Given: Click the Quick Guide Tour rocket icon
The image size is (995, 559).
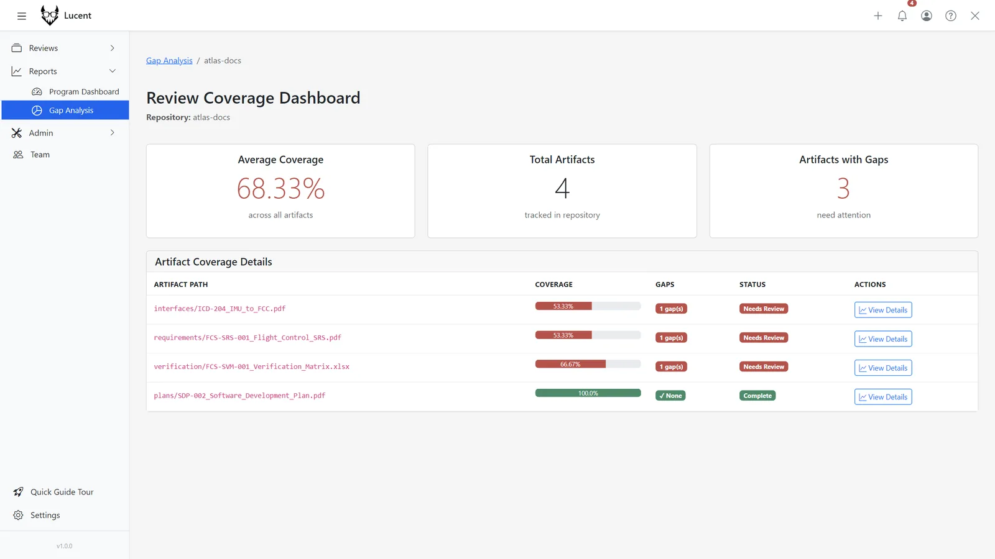Looking at the screenshot, I should 18,492.
